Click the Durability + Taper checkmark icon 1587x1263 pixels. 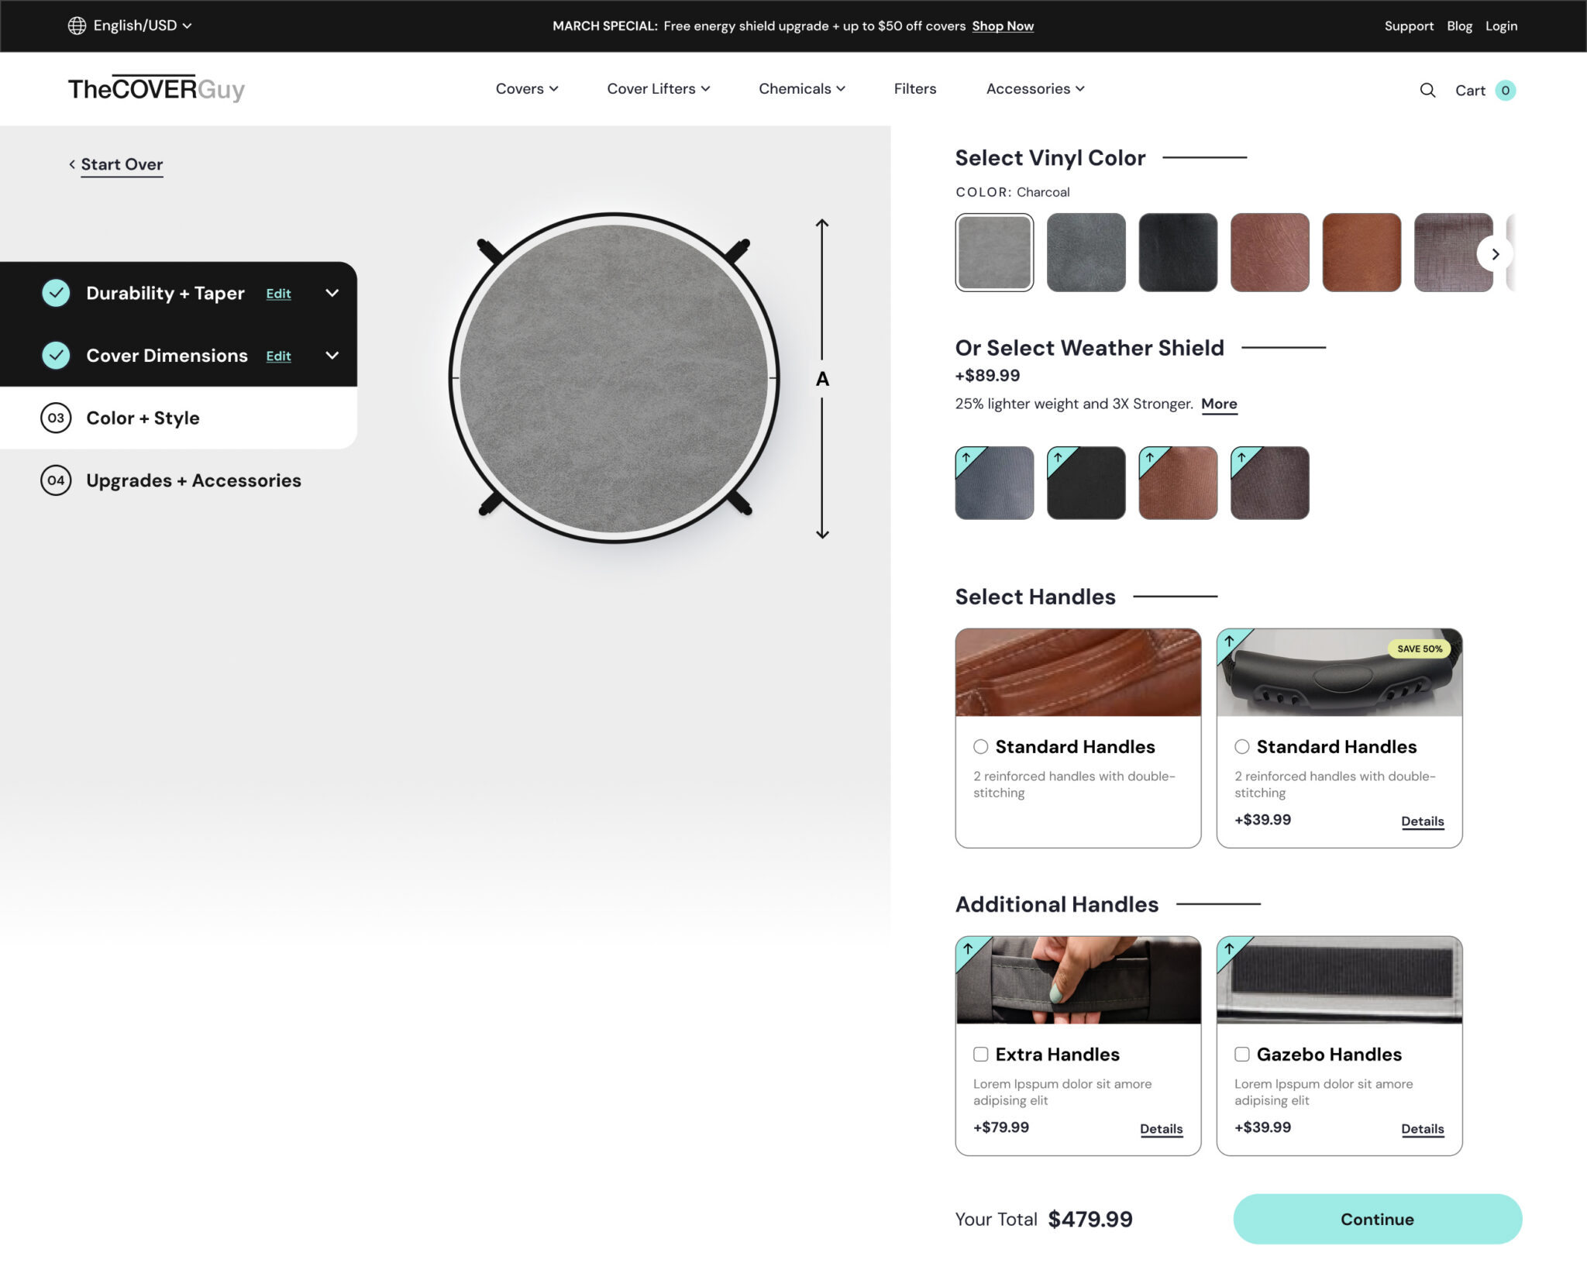tap(56, 293)
